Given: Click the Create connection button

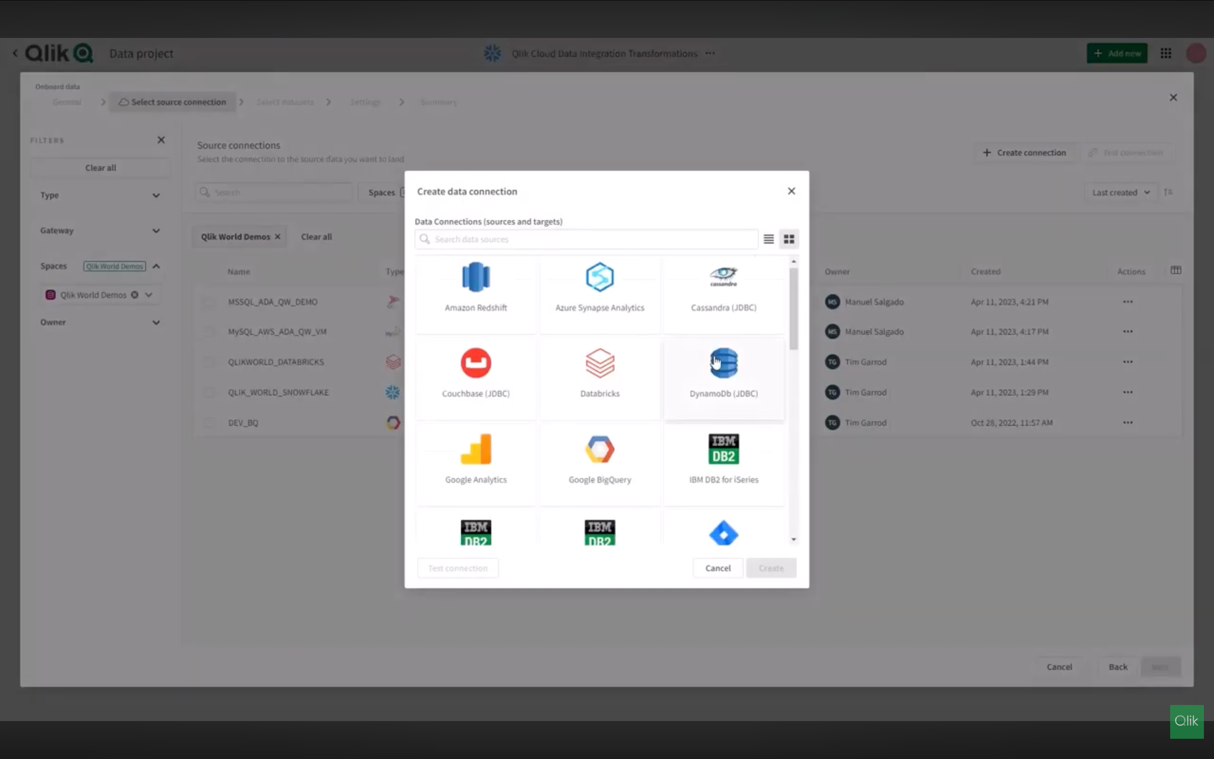Looking at the screenshot, I should click(1025, 153).
